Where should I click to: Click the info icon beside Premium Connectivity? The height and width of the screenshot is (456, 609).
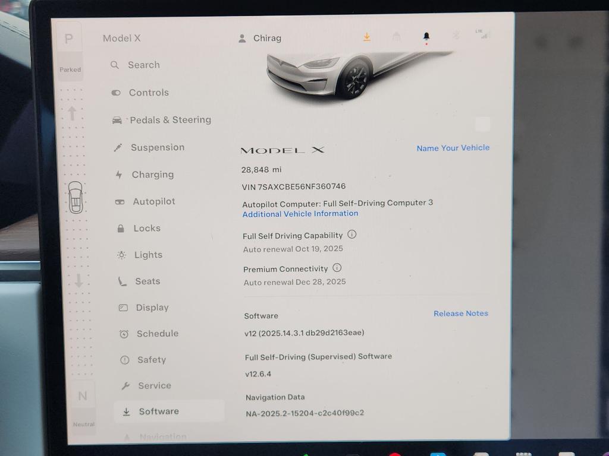coord(337,268)
